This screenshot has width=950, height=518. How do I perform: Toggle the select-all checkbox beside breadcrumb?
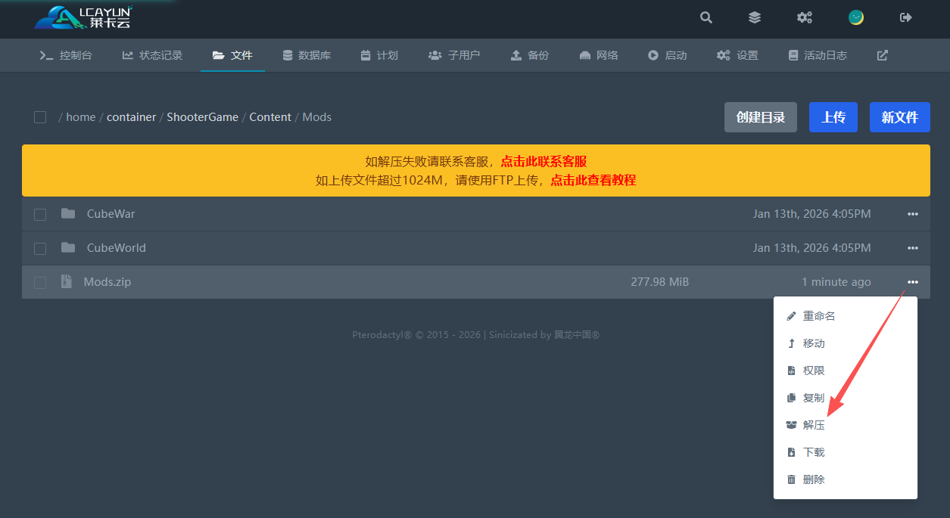pyautogui.click(x=40, y=117)
